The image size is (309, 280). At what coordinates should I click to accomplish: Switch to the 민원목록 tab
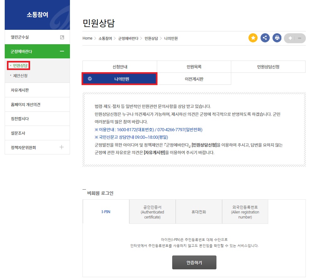[x=194, y=66]
